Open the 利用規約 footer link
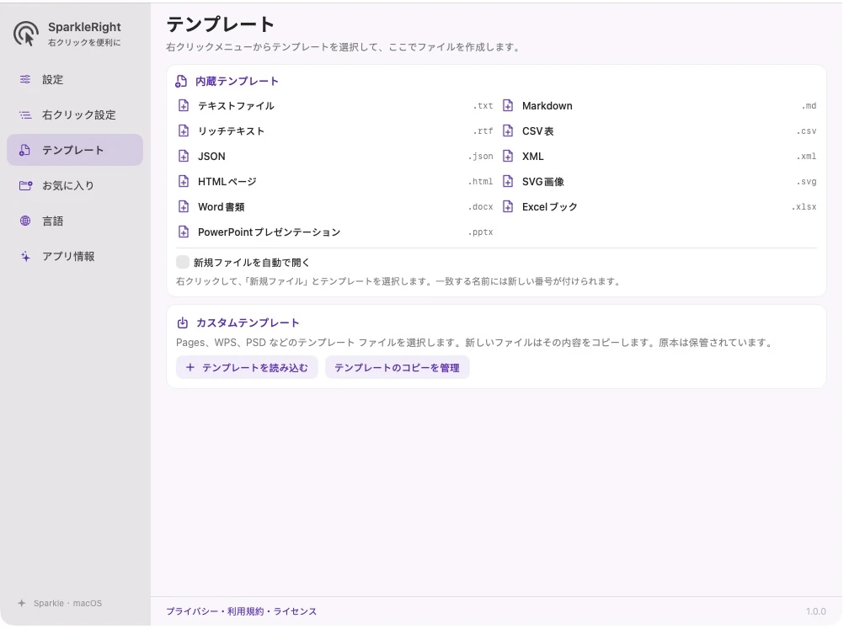The height and width of the screenshot is (629, 849). [245, 611]
